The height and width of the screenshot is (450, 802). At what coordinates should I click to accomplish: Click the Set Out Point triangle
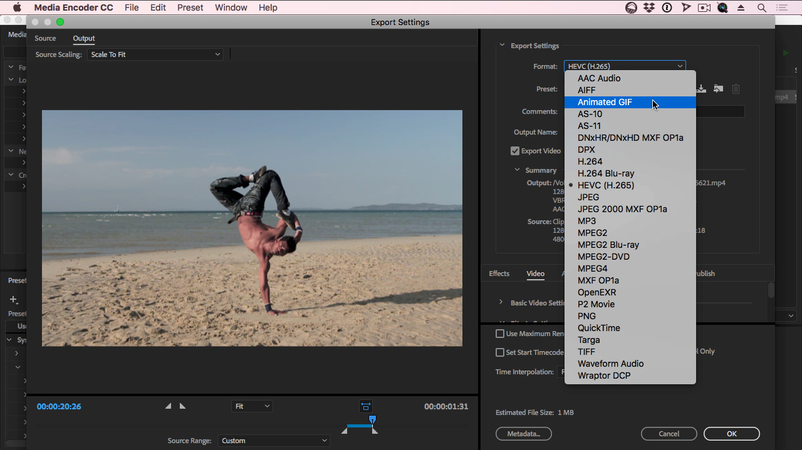(182, 406)
